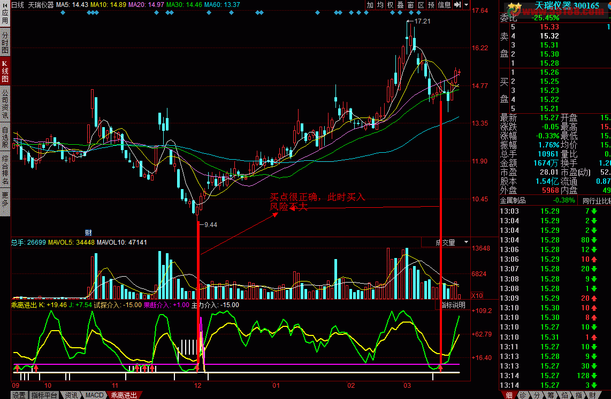
Task: Click buy level 5 price 15.21
Action: (549, 108)
